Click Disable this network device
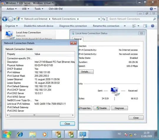This screenshot has height=140, width=159. point(39,26)
